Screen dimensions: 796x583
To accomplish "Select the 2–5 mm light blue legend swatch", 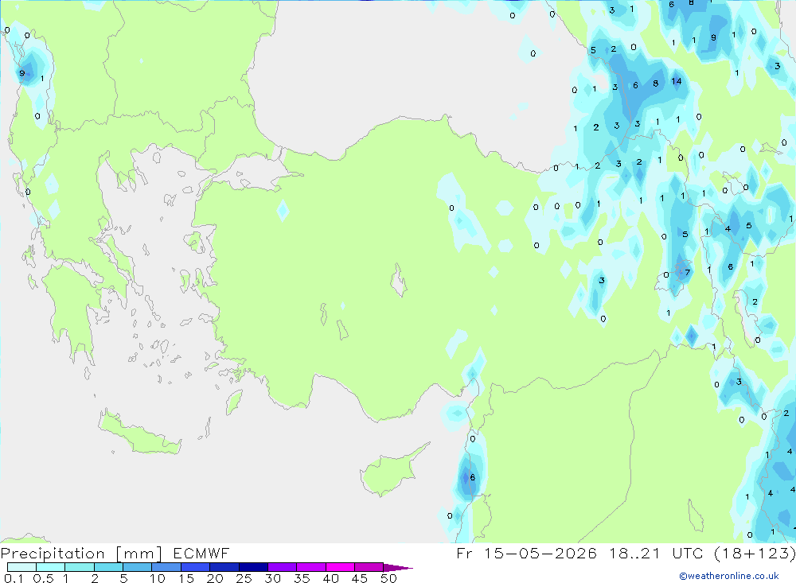I will (108, 567).
